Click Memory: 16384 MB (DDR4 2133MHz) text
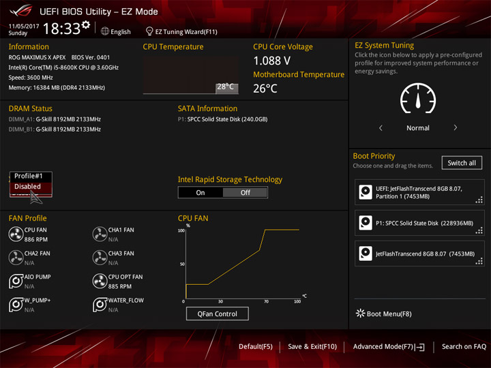The width and height of the screenshot is (491, 368). tap(57, 88)
